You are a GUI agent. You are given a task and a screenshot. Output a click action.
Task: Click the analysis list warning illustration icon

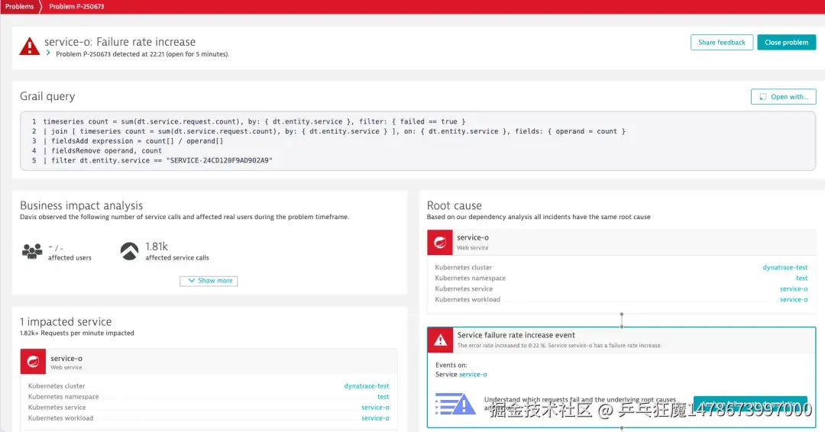[x=455, y=404]
